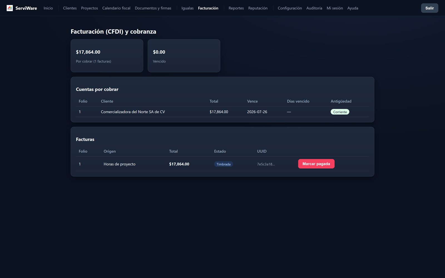The width and height of the screenshot is (445, 278).
Task: Click the Por cobrar (1 facturas) label
Action: tap(93, 61)
